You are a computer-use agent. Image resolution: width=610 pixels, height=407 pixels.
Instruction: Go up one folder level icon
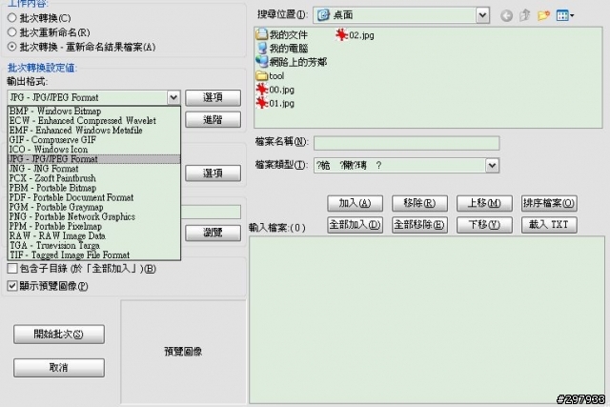click(x=525, y=15)
